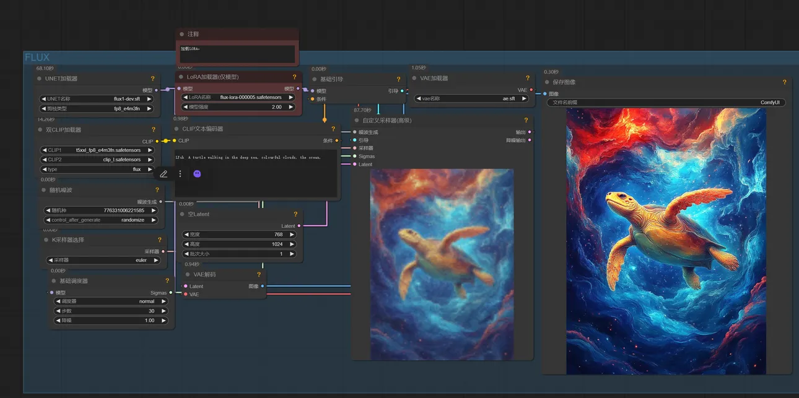Click the 文件名前缀 ComfyUI filename field
This screenshot has width=799, height=398.
pyautogui.click(x=666, y=103)
